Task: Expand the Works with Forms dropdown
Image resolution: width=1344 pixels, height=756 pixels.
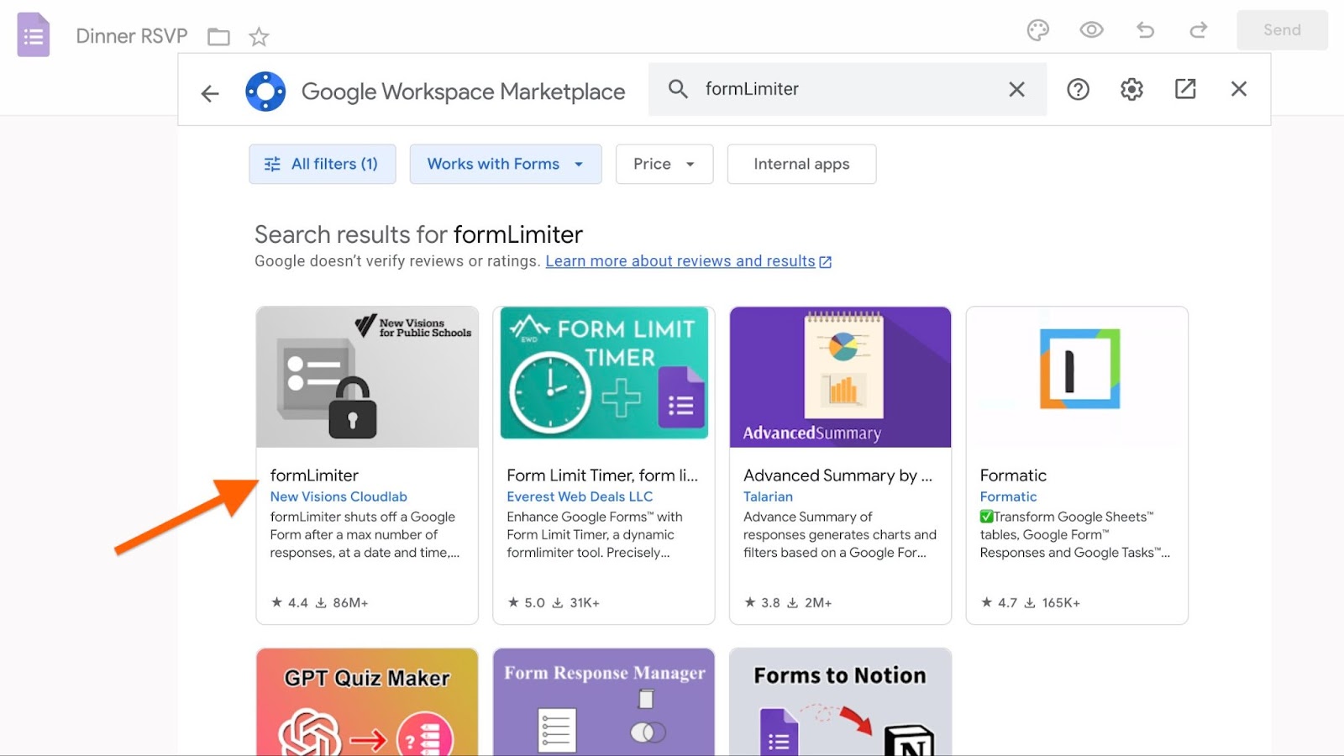Action: pos(505,164)
